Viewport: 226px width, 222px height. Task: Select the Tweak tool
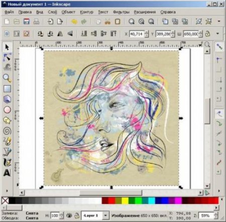tap(7, 67)
